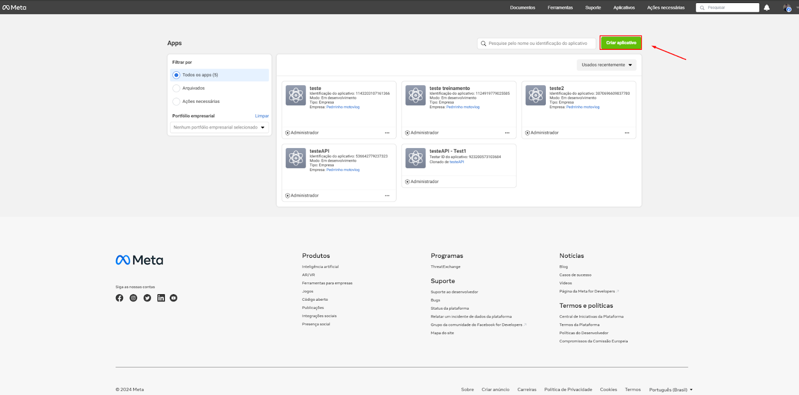799x395 pixels.
Task: Open the teste app atom icon
Action: tap(296, 95)
